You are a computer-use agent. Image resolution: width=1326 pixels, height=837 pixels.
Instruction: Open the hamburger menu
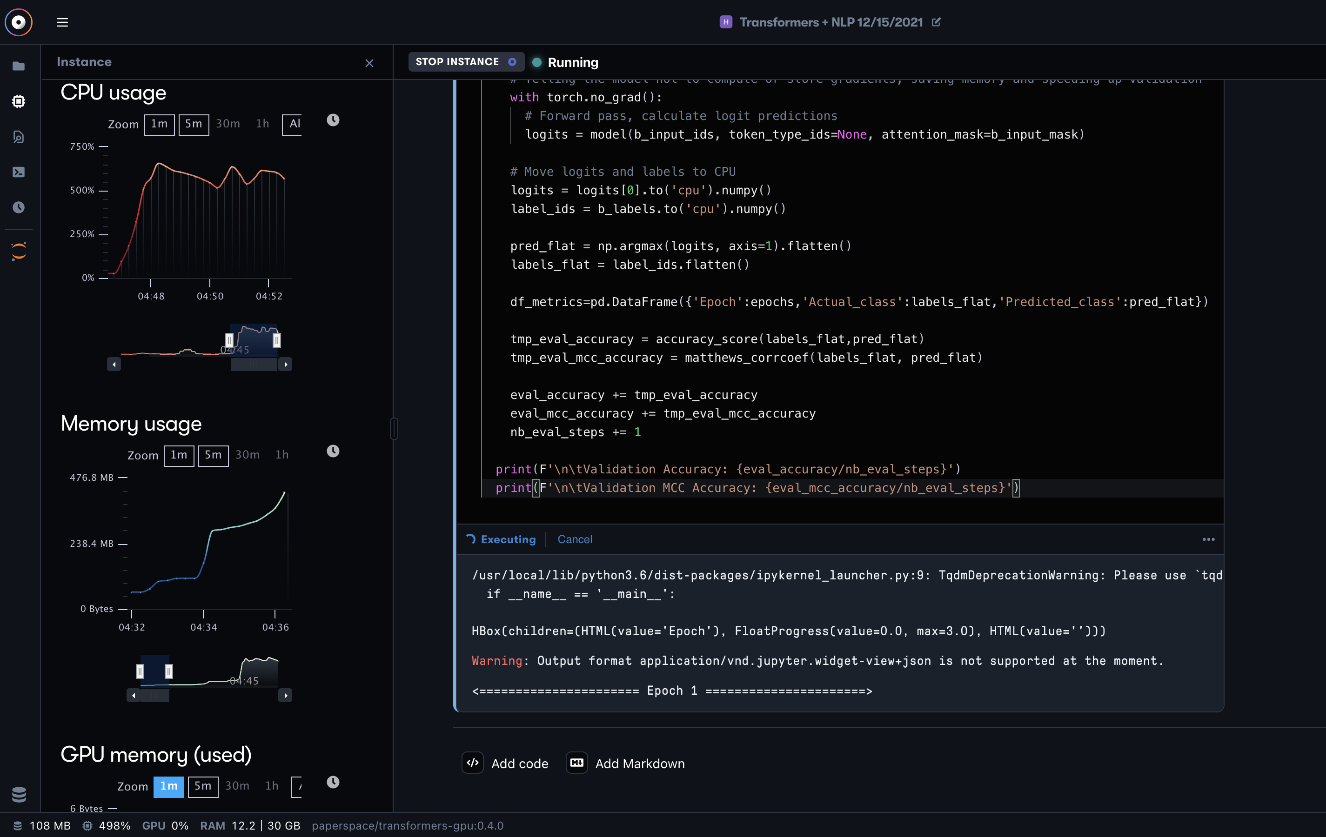point(62,22)
